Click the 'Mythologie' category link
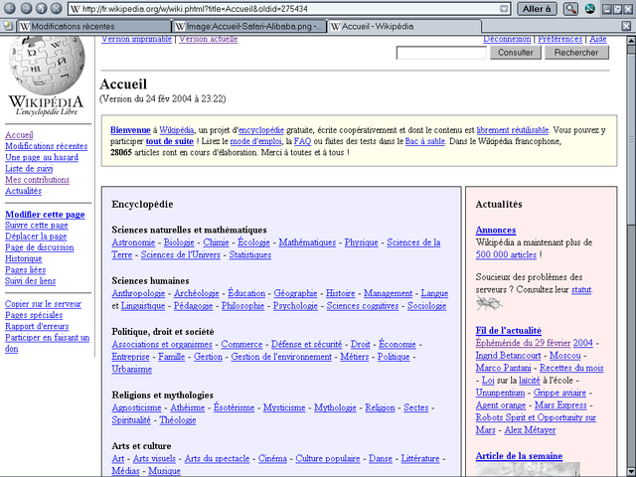636x477 pixels. 336,407
